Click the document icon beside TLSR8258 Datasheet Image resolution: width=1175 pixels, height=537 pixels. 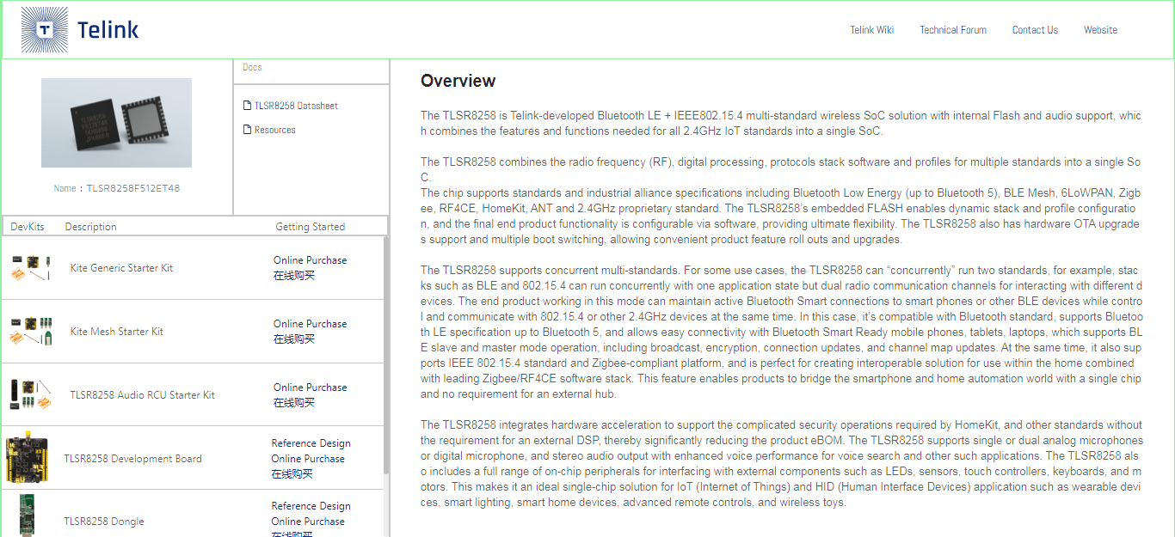pyautogui.click(x=248, y=106)
